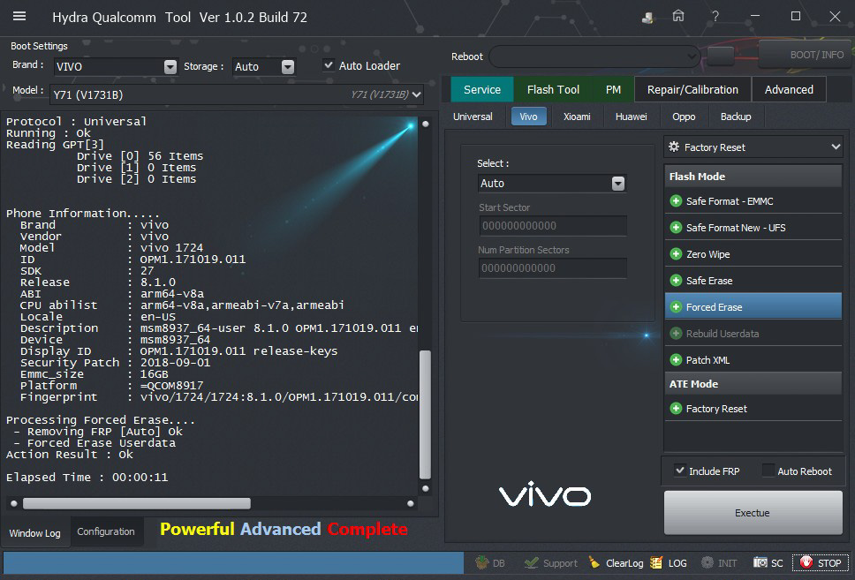Open the Reboot options dropdown

[x=595, y=56]
